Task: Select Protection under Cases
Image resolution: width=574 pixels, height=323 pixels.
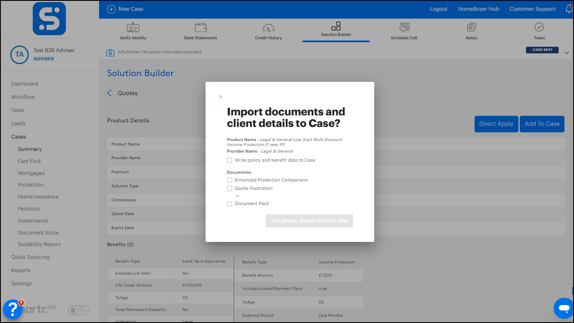Action: coord(31,185)
